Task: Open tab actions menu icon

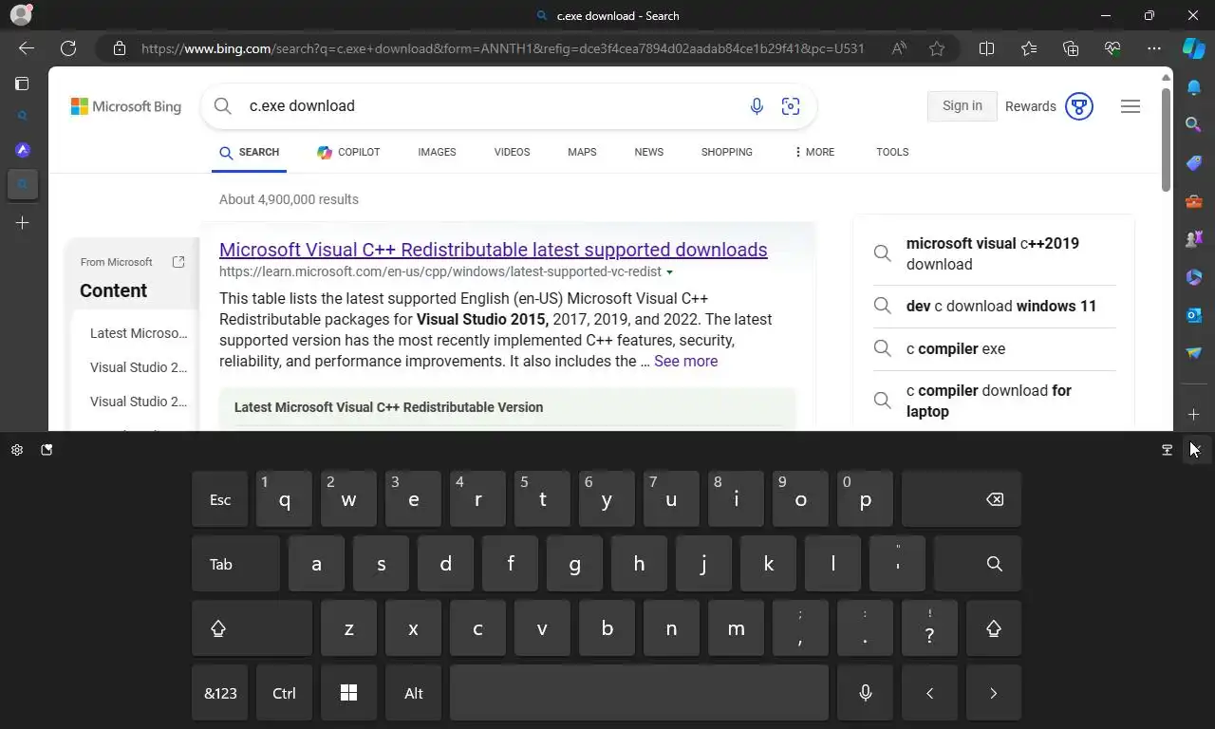Action: [x=22, y=84]
